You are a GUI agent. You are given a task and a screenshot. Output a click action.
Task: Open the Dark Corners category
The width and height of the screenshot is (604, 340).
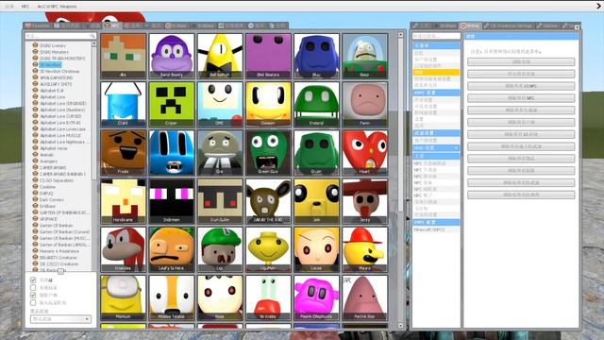[52, 199]
